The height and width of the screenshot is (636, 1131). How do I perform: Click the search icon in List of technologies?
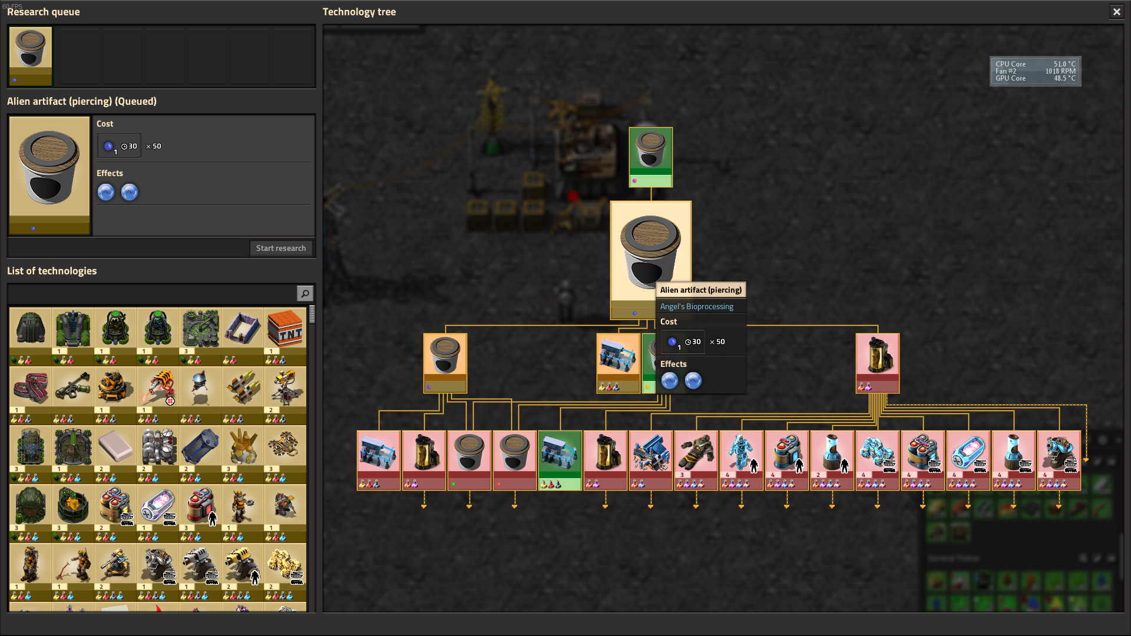coord(305,293)
